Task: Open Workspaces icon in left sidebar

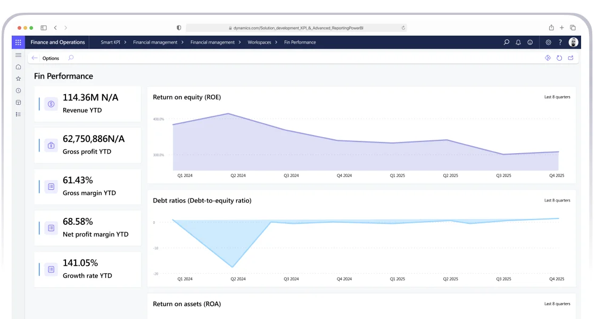Action: pyautogui.click(x=18, y=102)
